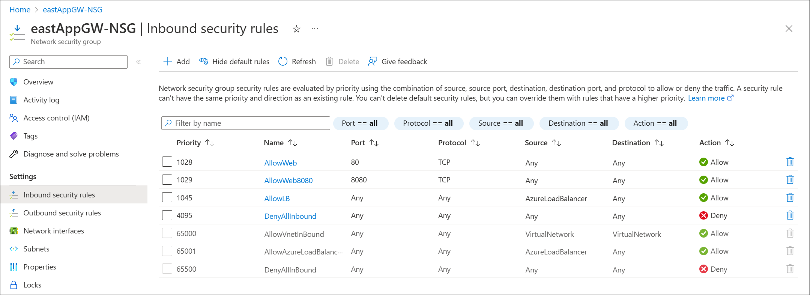
Task: Toggle Hide default rules eye icon
Action: point(203,61)
